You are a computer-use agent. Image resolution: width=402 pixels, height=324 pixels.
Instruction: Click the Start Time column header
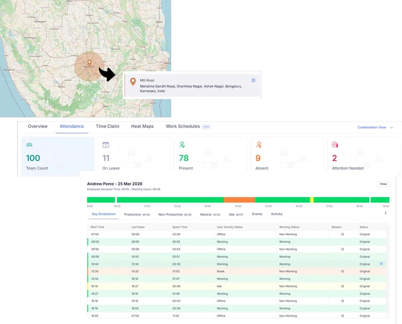click(97, 227)
